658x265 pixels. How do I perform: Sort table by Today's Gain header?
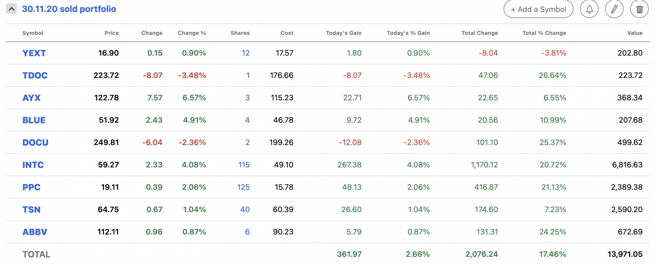point(343,33)
